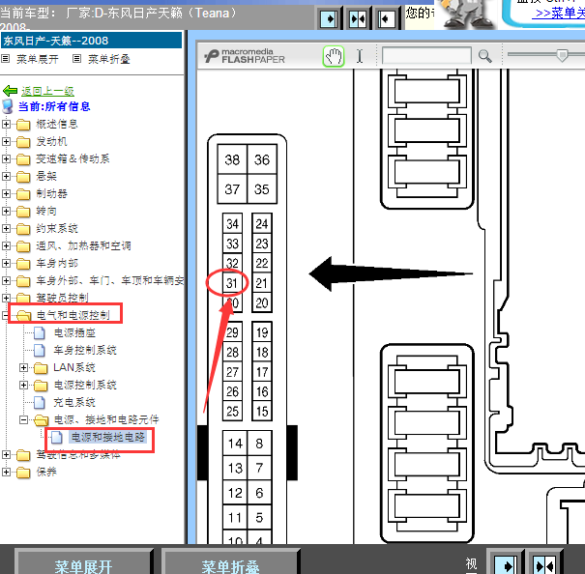
Task: Click the 车身控制系统 document icon
Action: [40, 350]
